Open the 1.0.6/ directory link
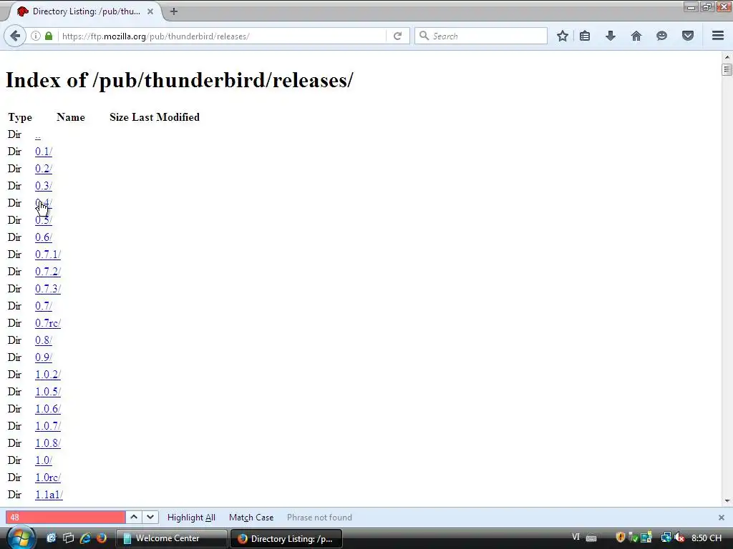This screenshot has height=549, width=733. pyautogui.click(x=48, y=409)
